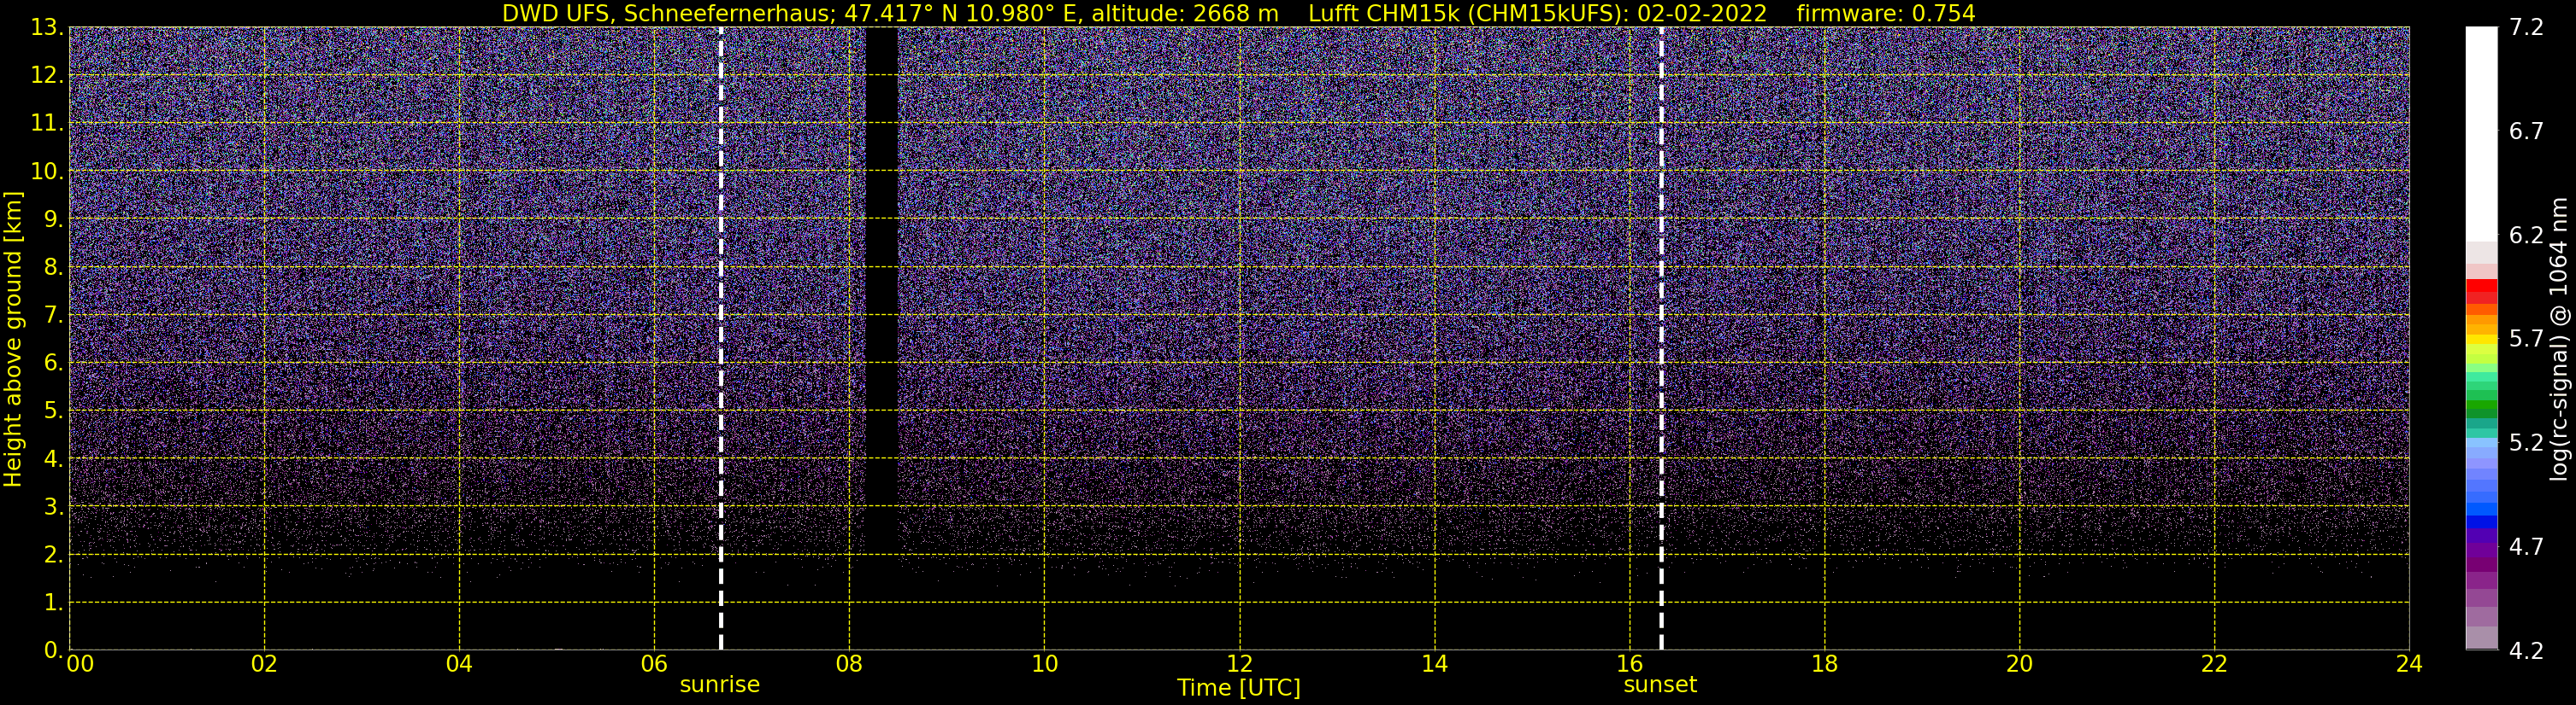Click the colorbar value label '6.2'
2576x705 pixels.
[2526, 236]
